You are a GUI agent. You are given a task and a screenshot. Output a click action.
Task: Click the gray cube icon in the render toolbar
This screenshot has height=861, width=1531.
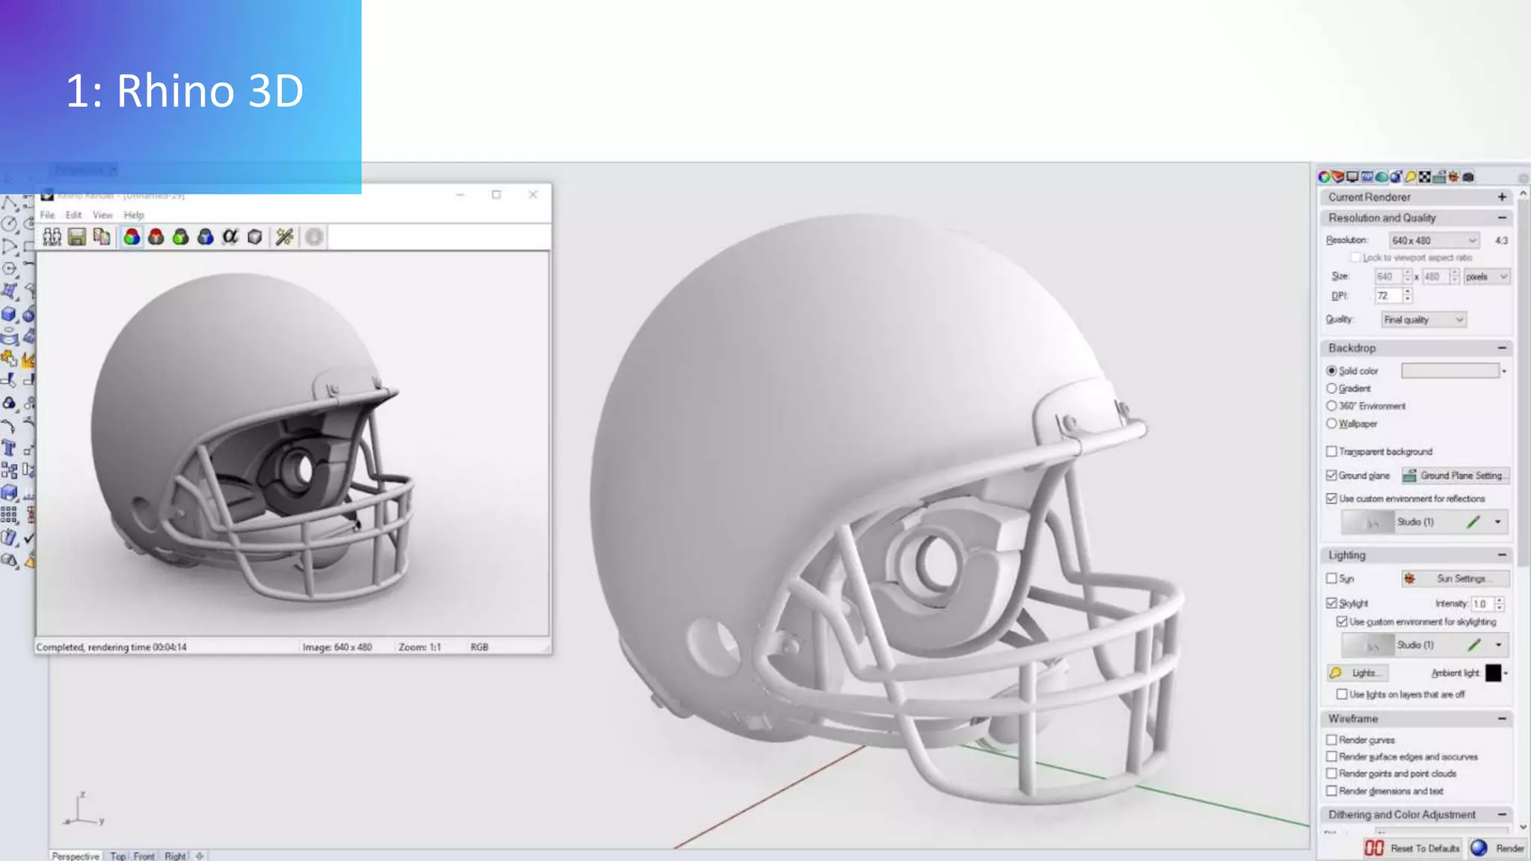tap(255, 237)
